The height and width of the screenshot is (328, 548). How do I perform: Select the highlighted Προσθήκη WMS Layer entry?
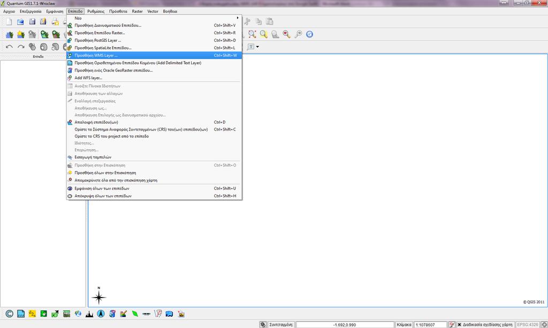tap(154, 55)
